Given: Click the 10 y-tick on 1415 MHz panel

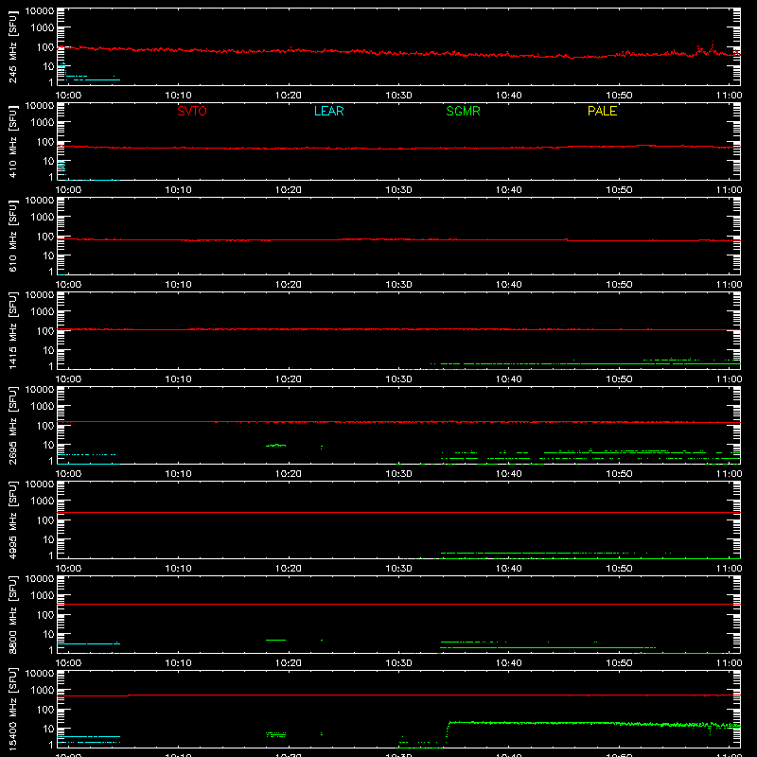Looking at the screenshot, I should 48,350.
